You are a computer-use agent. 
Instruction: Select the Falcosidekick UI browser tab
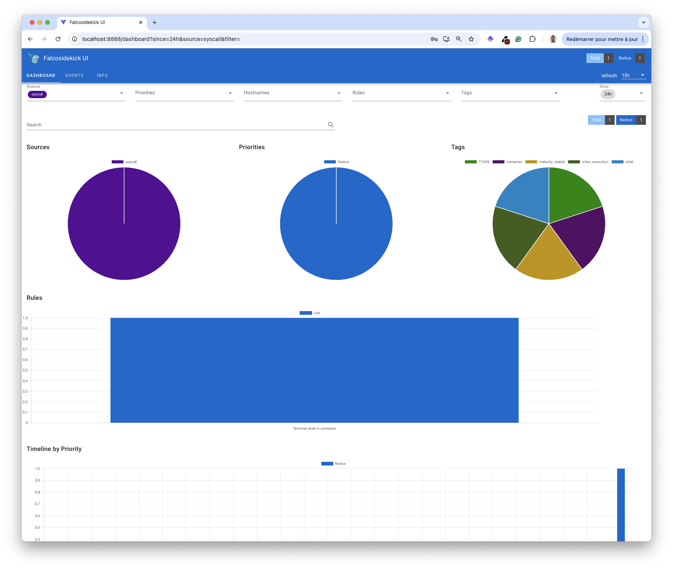[102, 22]
